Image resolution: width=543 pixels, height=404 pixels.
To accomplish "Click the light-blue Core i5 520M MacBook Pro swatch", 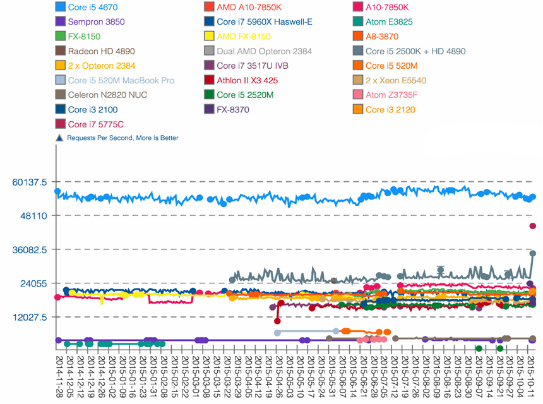I will click(x=60, y=80).
